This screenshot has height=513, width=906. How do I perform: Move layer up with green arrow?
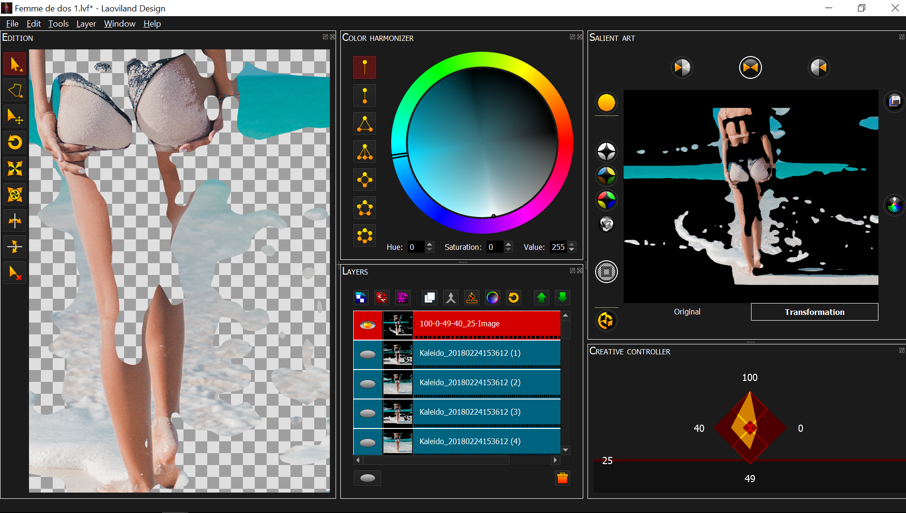541,298
